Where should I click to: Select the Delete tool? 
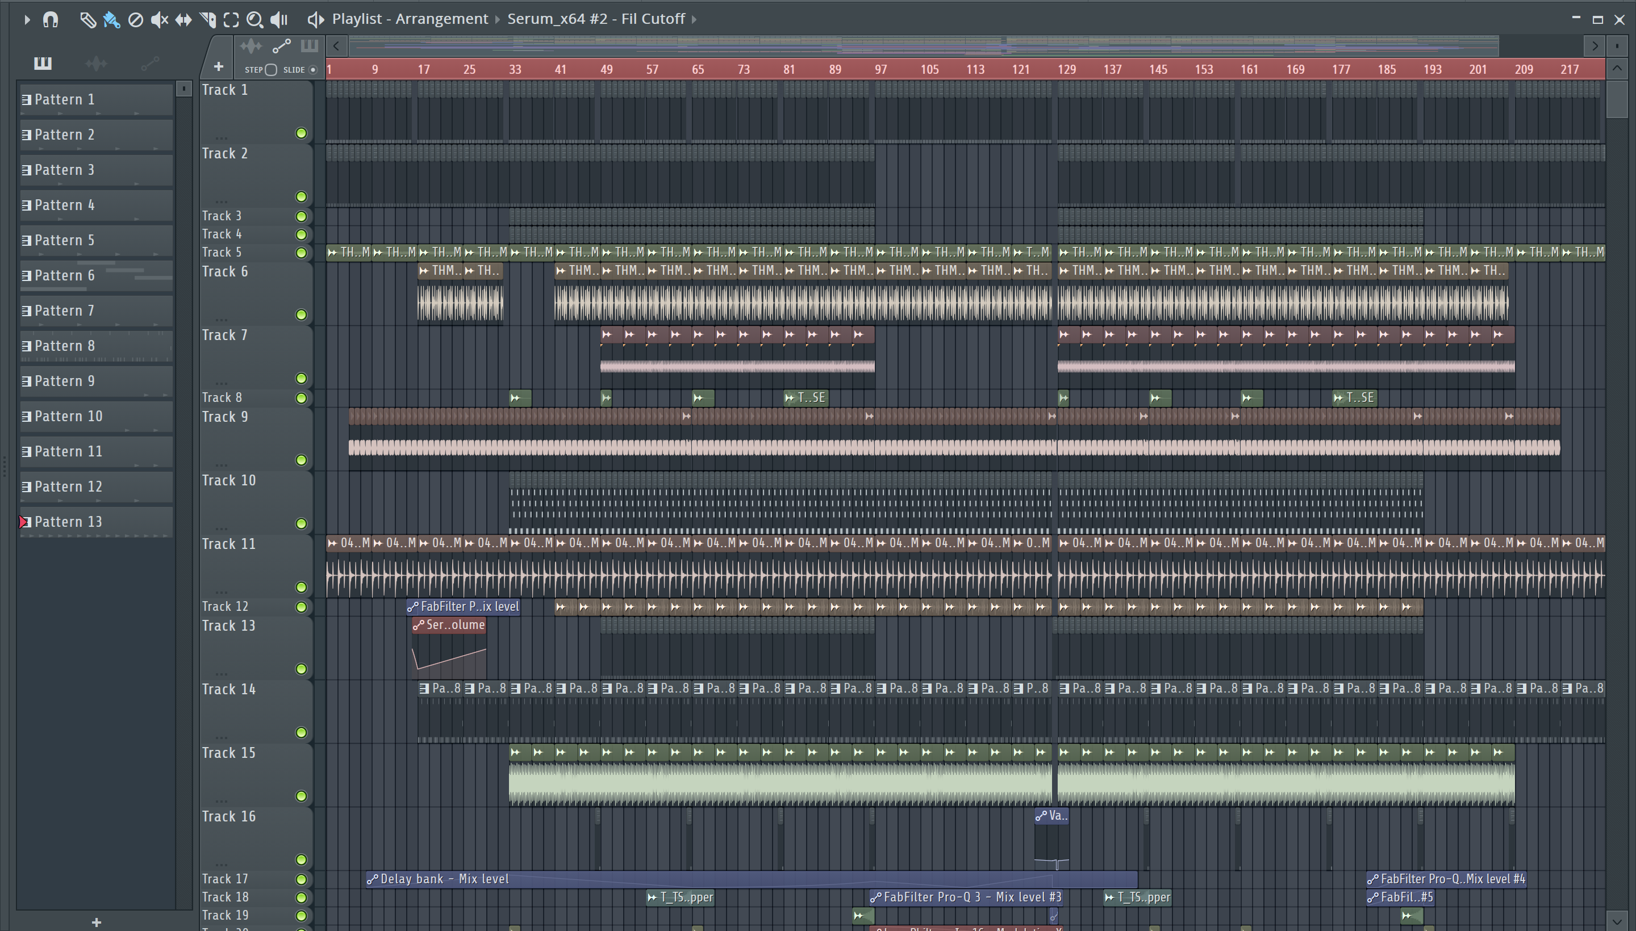coord(136,20)
